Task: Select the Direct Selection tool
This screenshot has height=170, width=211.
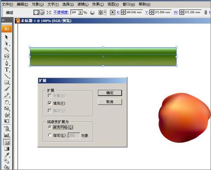Action: 7,44
